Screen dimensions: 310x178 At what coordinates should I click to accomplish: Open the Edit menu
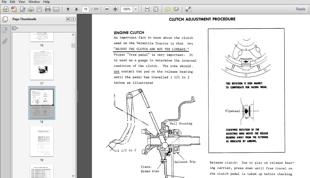[13, 2]
